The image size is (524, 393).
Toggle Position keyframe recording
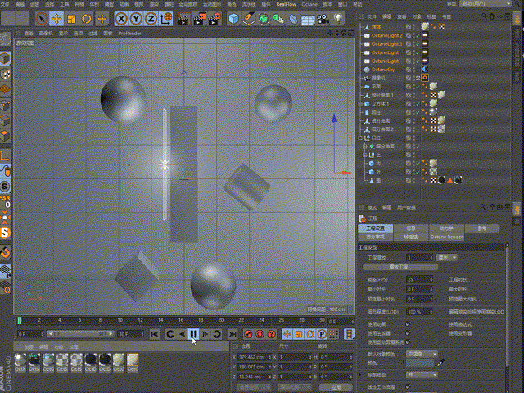click(x=287, y=334)
